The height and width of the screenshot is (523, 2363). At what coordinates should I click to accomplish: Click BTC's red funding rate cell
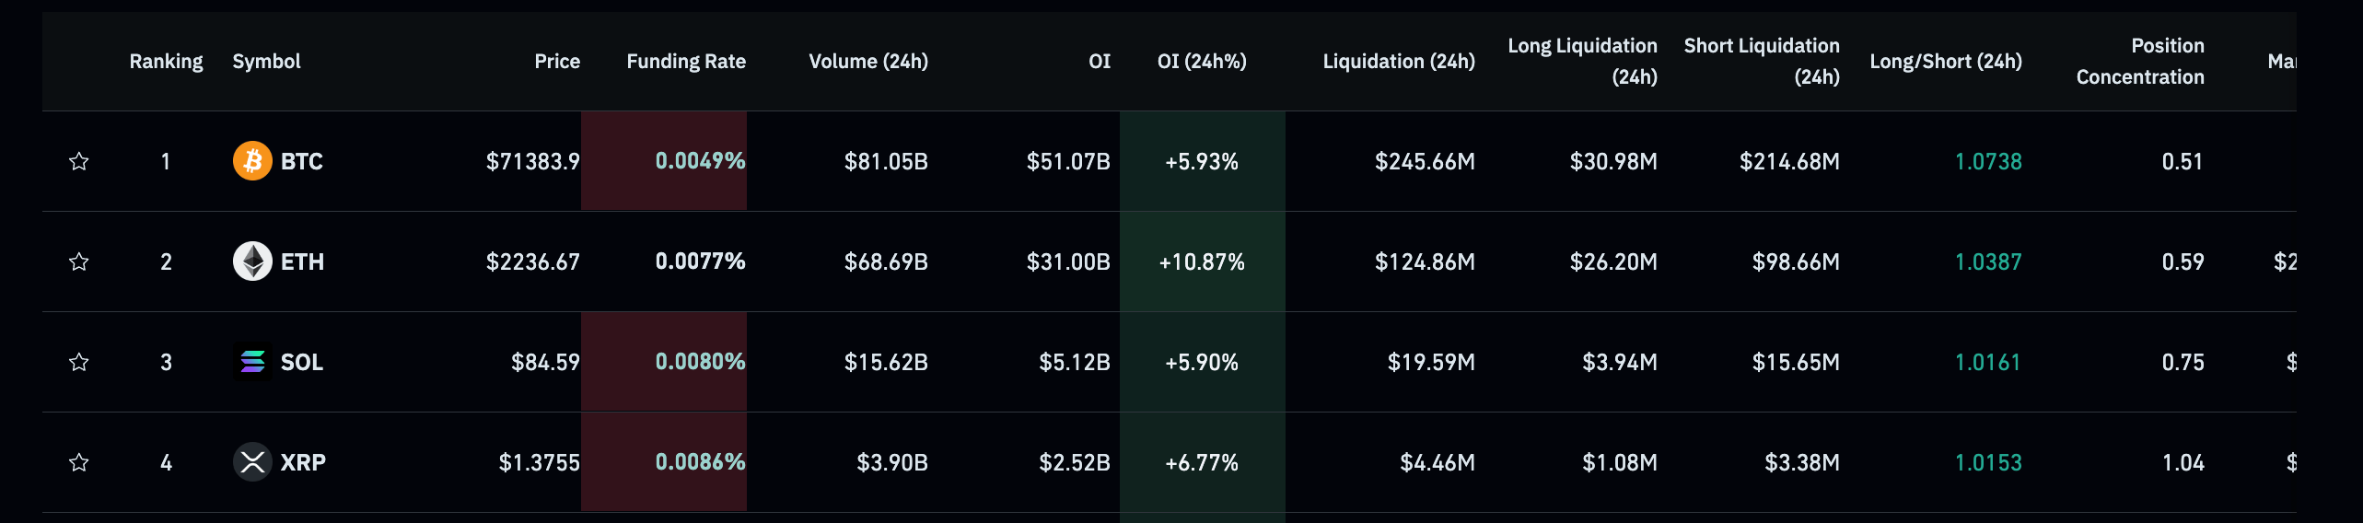[664, 161]
